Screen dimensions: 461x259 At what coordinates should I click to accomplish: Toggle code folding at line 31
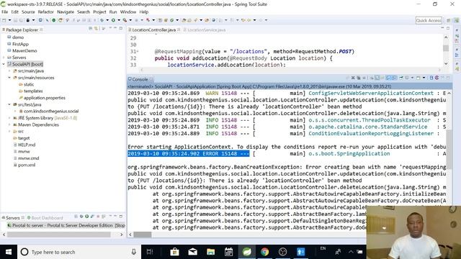[x=138, y=52]
